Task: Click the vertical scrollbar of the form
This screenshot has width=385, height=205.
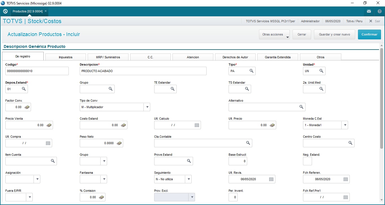Action: 382,99
